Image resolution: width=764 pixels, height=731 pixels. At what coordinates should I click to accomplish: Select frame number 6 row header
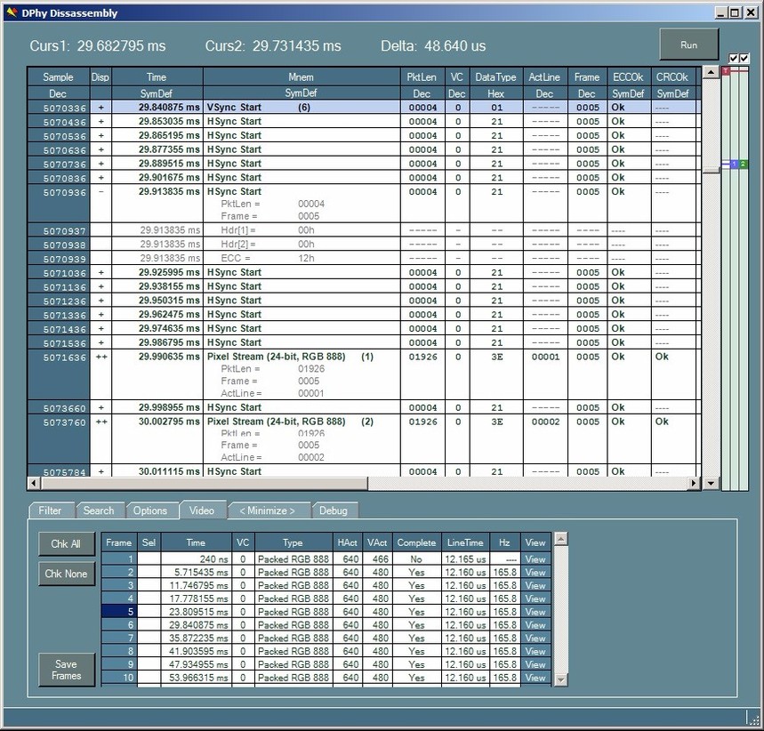pos(118,625)
